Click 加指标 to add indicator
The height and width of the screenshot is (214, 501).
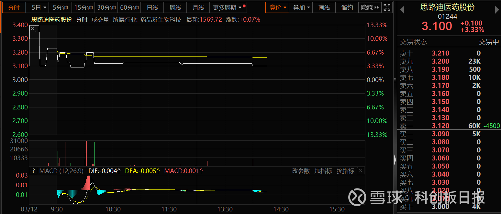323,171
